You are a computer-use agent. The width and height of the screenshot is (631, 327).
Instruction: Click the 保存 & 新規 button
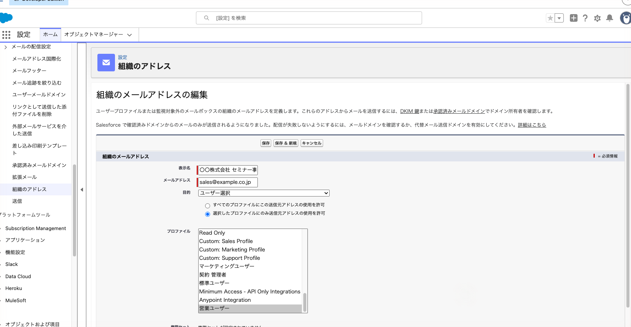(286, 143)
